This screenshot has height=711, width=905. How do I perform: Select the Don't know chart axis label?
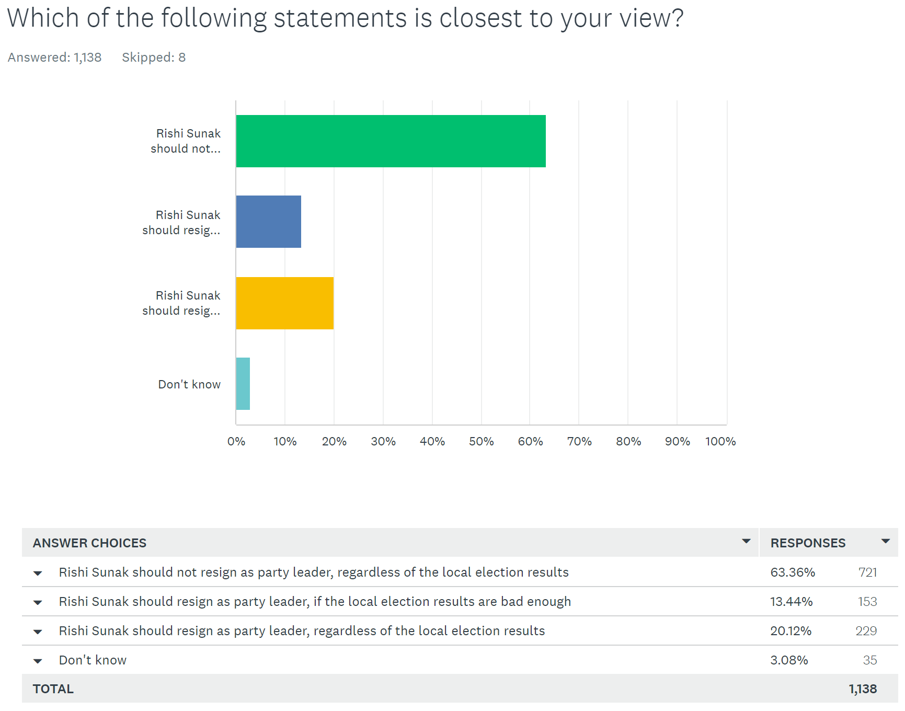(x=189, y=384)
